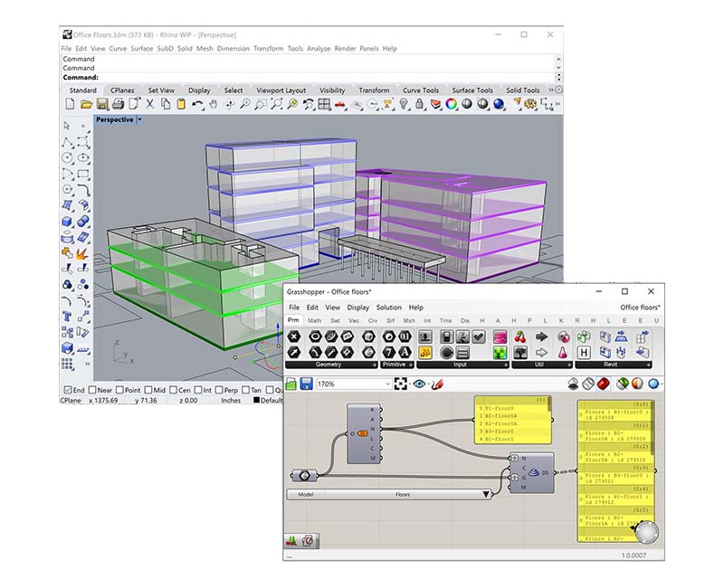Save the Grasshopper document with floppy icon
Screen dimensions: 724x588
click(x=307, y=384)
